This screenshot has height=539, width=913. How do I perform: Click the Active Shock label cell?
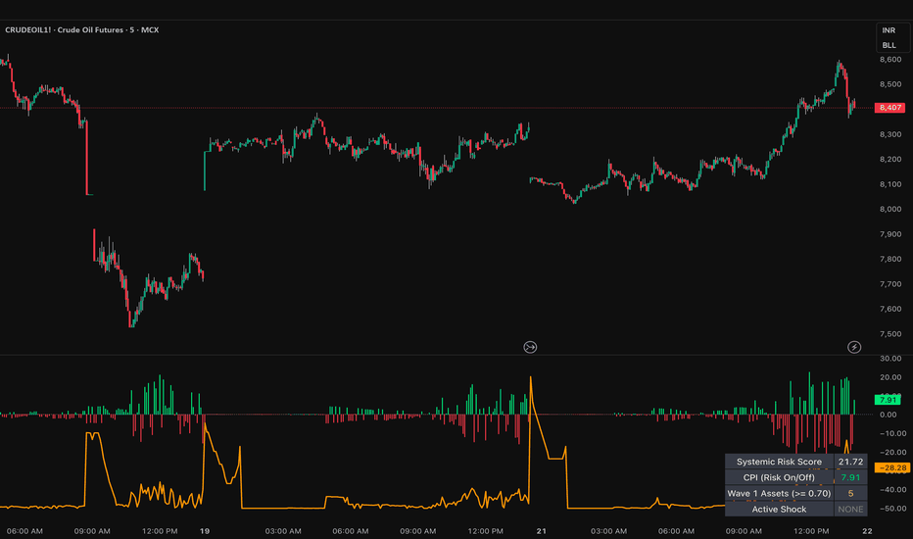point(779,509)
